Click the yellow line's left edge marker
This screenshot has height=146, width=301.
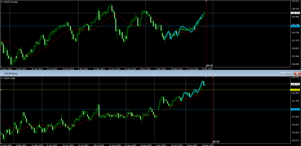(1, 90)
